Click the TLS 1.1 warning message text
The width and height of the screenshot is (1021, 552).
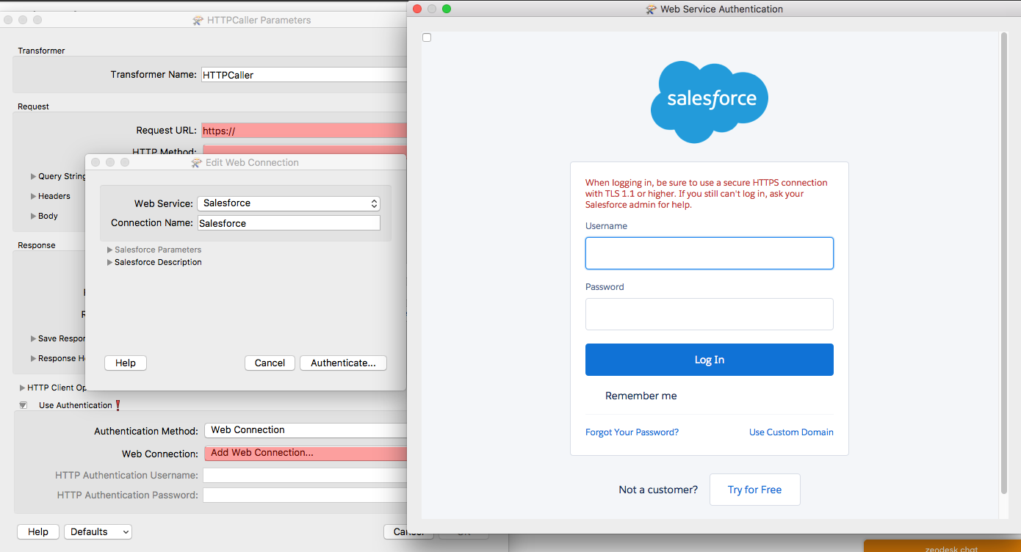click(707, 194)
